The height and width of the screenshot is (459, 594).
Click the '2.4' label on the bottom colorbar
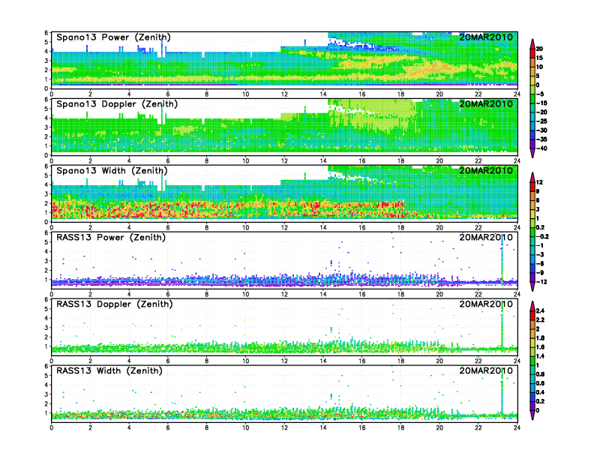(x=540, y=311)
